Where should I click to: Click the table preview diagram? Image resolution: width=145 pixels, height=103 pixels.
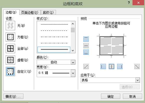111,46
